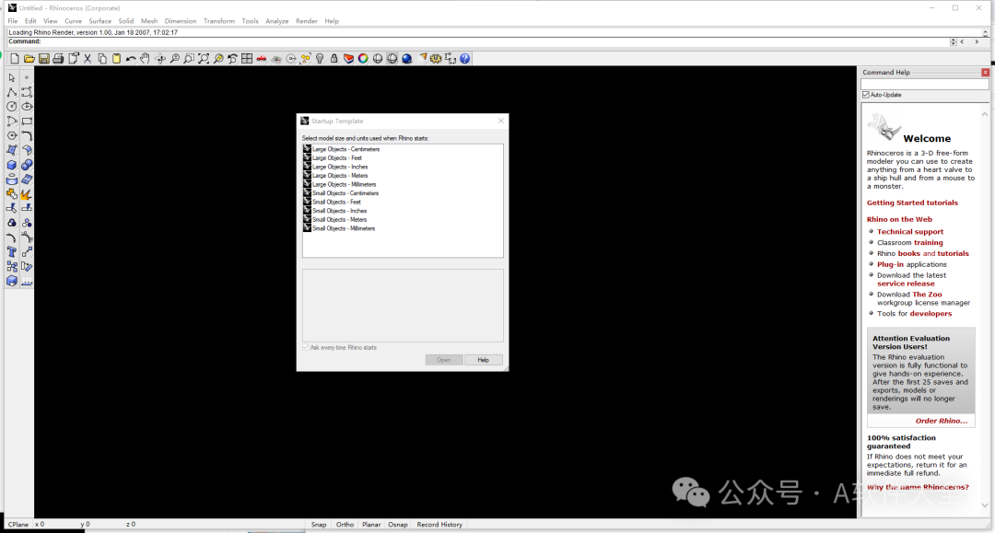The image size is (995, 533).
Task: Click the color wheel Properties icon
Action: (363, 58)
